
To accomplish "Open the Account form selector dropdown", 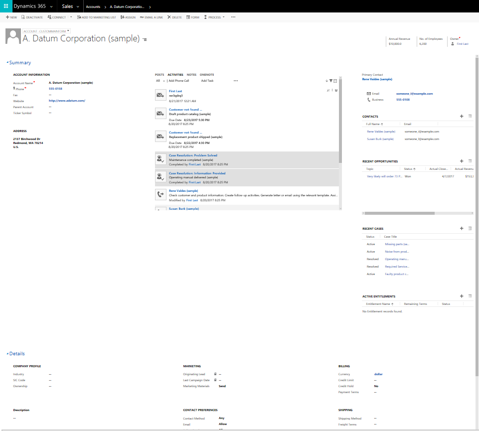I will 68,31.
